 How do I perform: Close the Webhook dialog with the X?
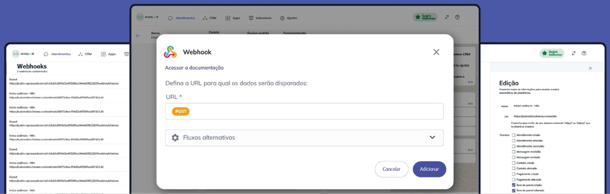tap(436, 52)
